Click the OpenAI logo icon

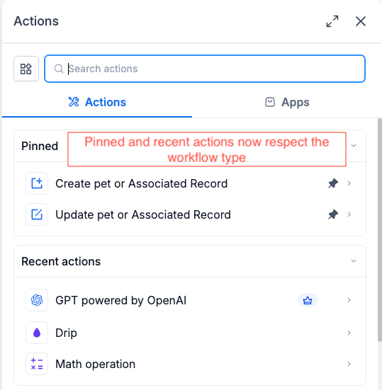pos(37,300)
